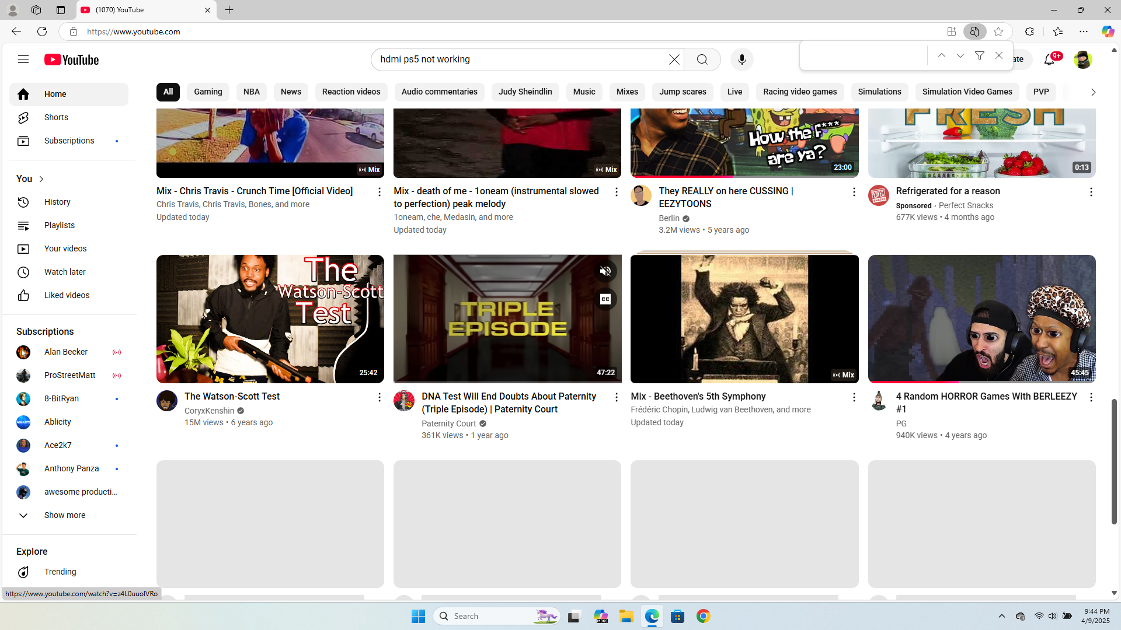Open Copilot sidebar icon

coord(1107,32)
